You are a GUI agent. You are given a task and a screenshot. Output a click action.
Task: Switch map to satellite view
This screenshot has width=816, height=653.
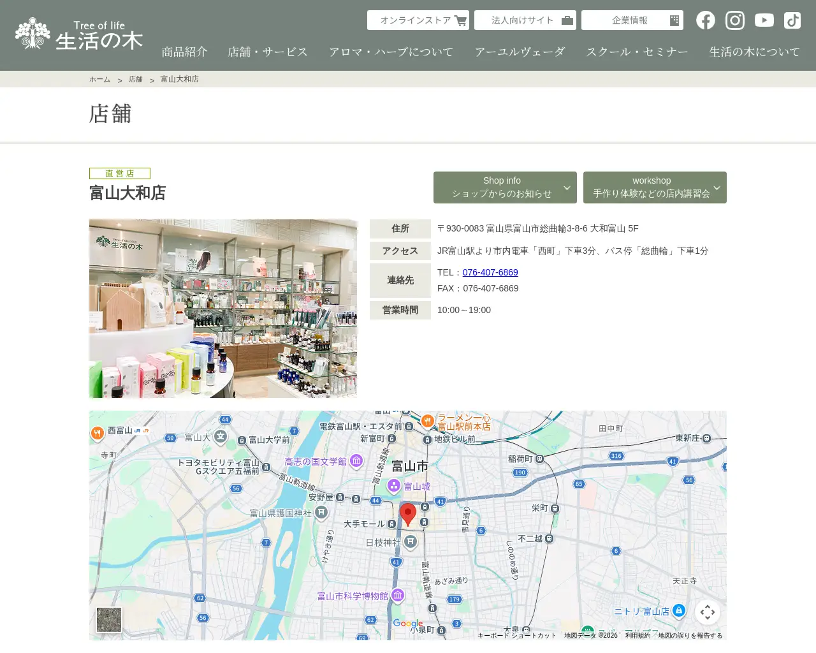coord(109,619)
